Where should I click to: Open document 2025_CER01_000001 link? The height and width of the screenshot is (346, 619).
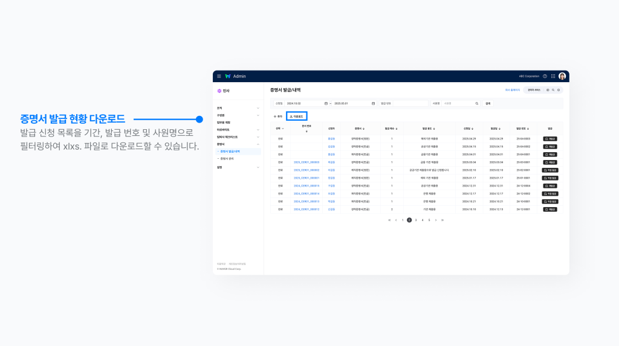coord(306,178)
